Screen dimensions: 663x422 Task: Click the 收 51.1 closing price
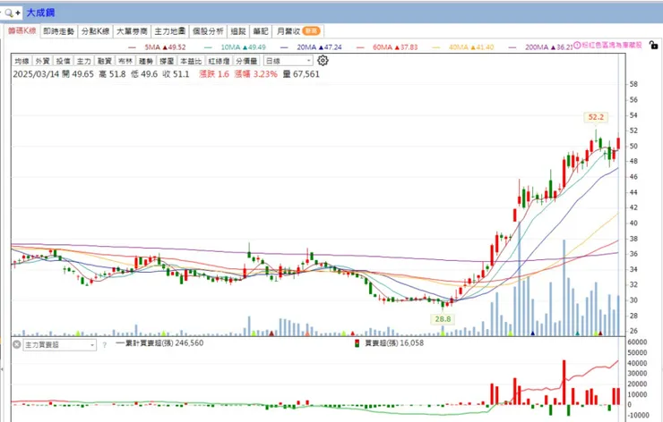click(176, 74)
